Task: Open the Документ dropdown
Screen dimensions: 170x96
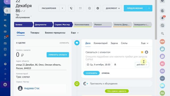Action: 112,8
